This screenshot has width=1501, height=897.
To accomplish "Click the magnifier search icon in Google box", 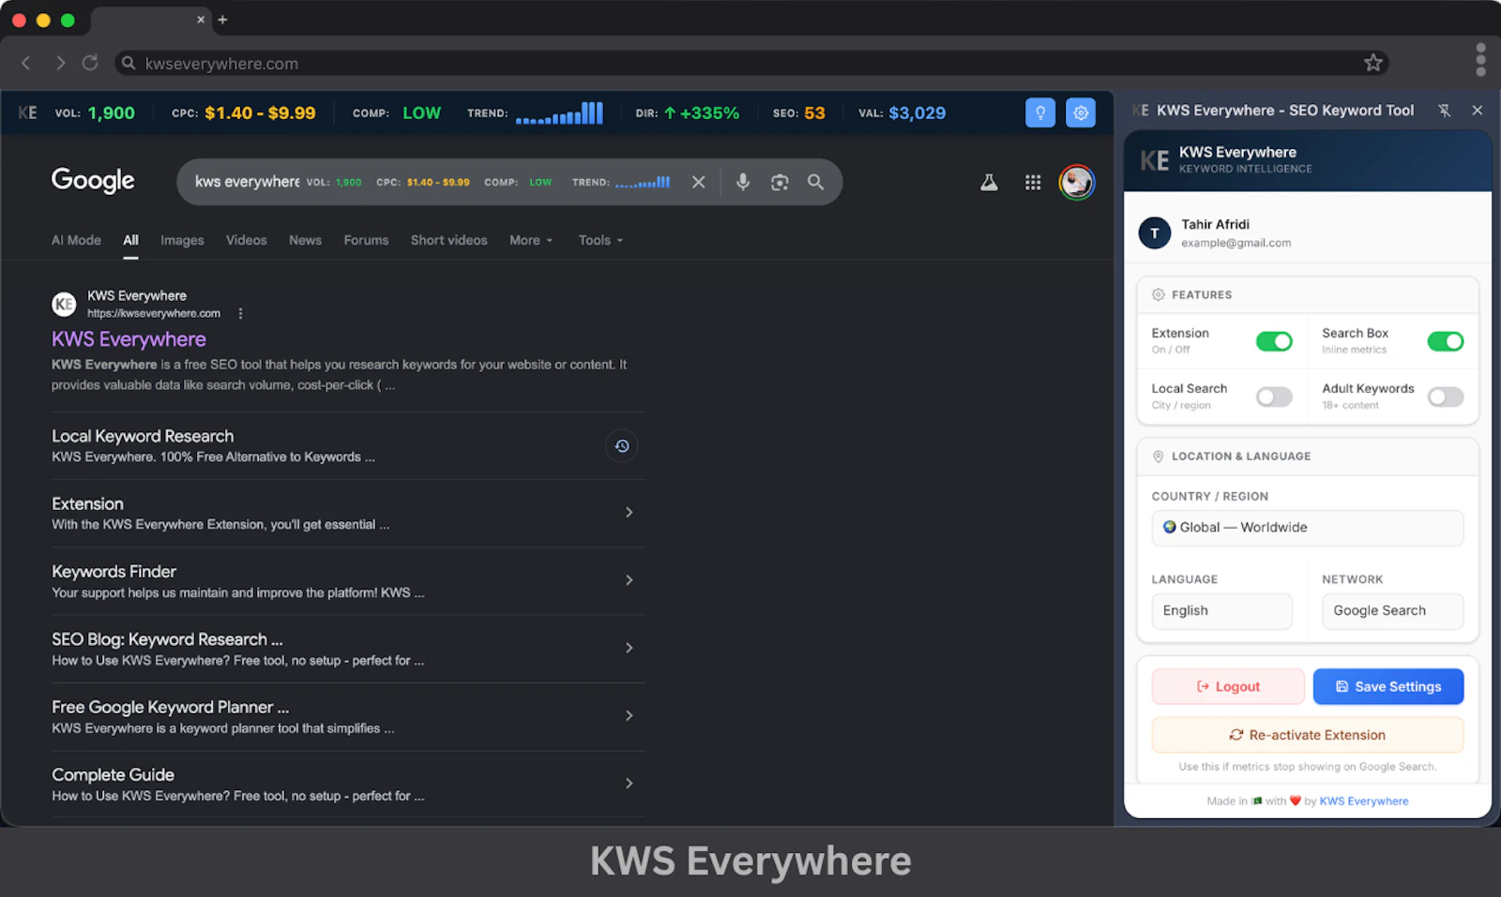I will click(x=816, y=182).
